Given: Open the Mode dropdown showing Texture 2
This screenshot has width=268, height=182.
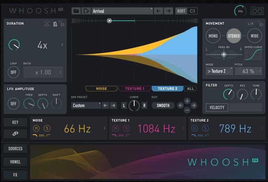Looking at the screenshot, I should click(x=219, y=71).
